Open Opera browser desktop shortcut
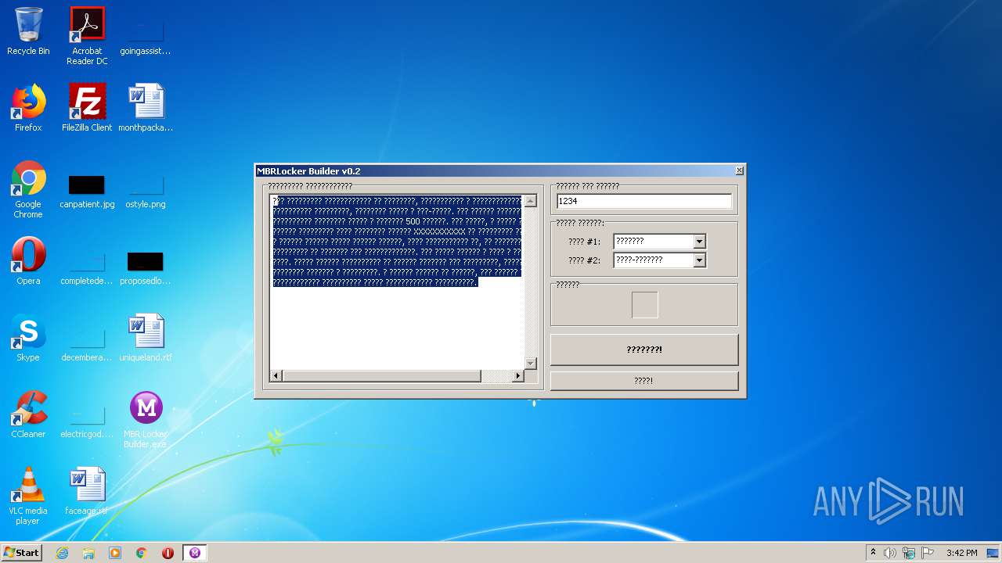Image resolution: width=1002 pixels, height=563 pixels. point(28,261)
